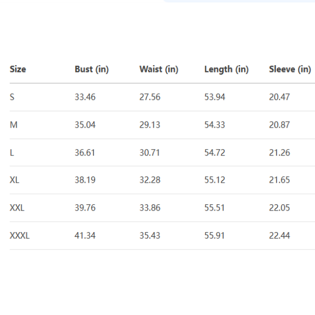Select the S size row label
Viewport: 315px width, 315px height.
tap(12, 97)
